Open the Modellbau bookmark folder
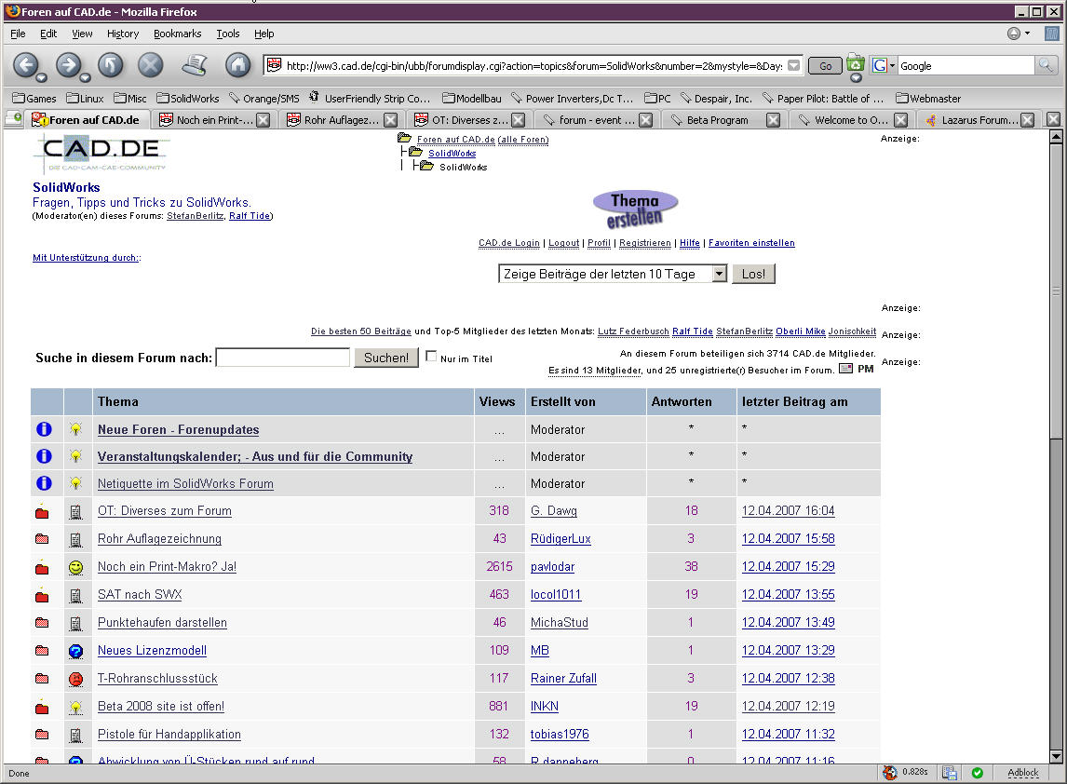This screenshot has width=1067, height=784. click(x=471, y=99)
